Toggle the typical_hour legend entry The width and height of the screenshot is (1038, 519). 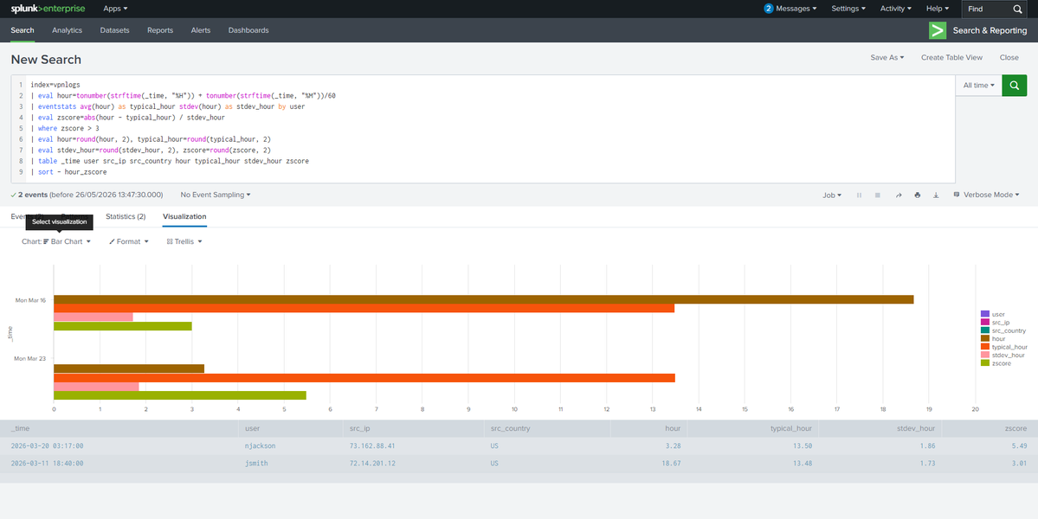tap(1004, 347)
